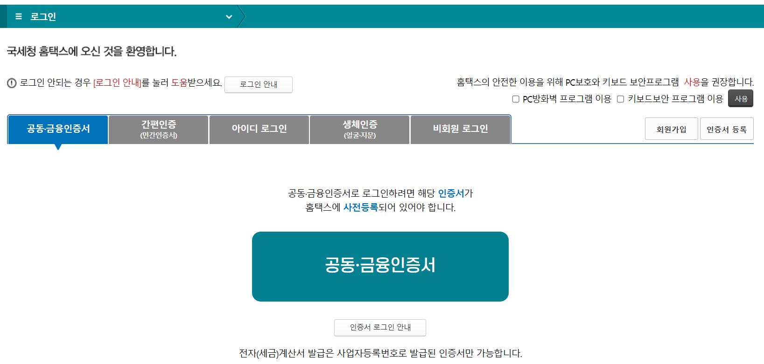Click the exclamation info icon before 로그인 안되는 경우
Image resolution: width=764 pixels, height=364 pixels.
tap(12, 83)
